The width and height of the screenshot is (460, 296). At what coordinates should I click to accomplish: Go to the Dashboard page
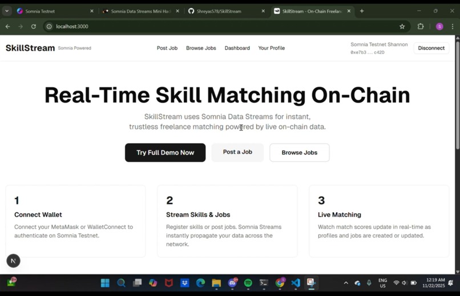(237, 48)
